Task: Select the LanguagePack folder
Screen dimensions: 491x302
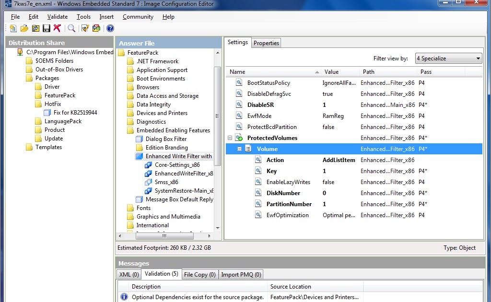Action: pyautogui.click(x=63, y=121)
